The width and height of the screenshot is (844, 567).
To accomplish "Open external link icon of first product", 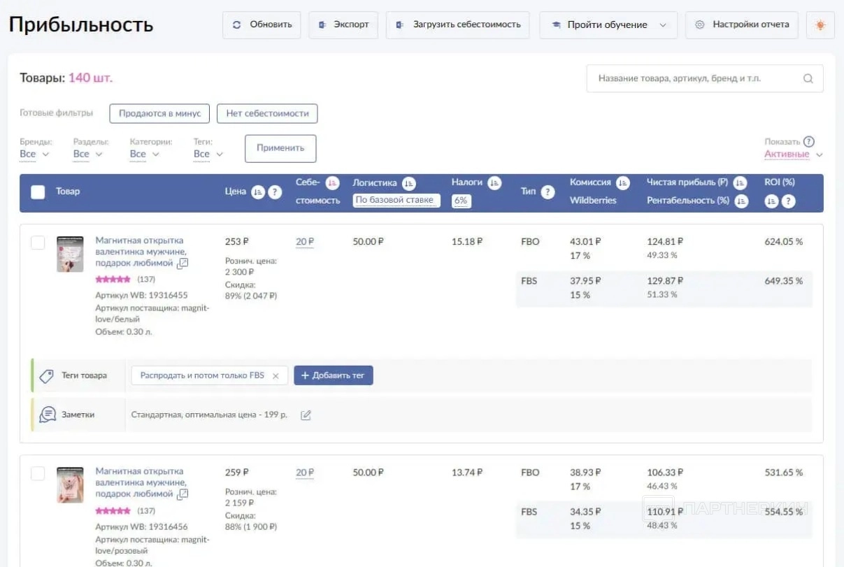I will (183, 264).
